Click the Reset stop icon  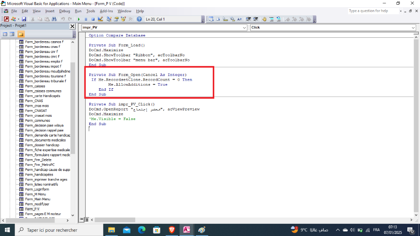coord(93,19)
